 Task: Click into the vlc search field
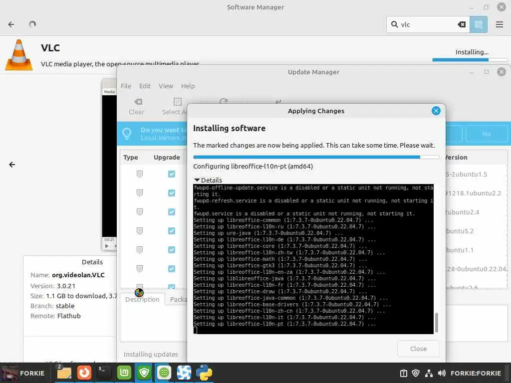pos(428,24)
